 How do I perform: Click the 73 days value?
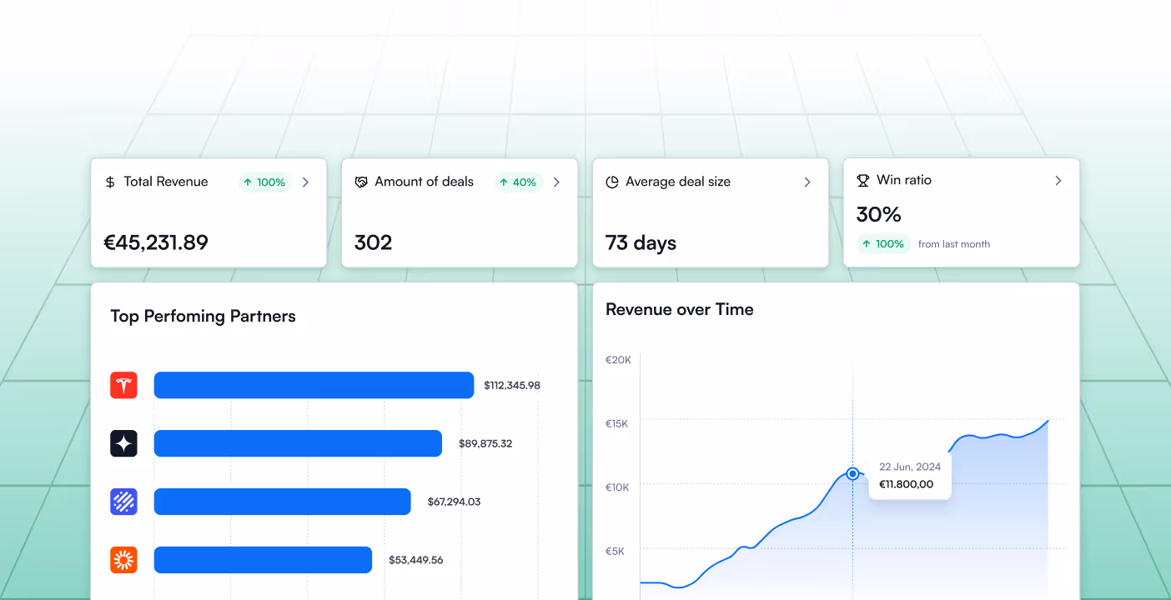[x=641, y=243]
